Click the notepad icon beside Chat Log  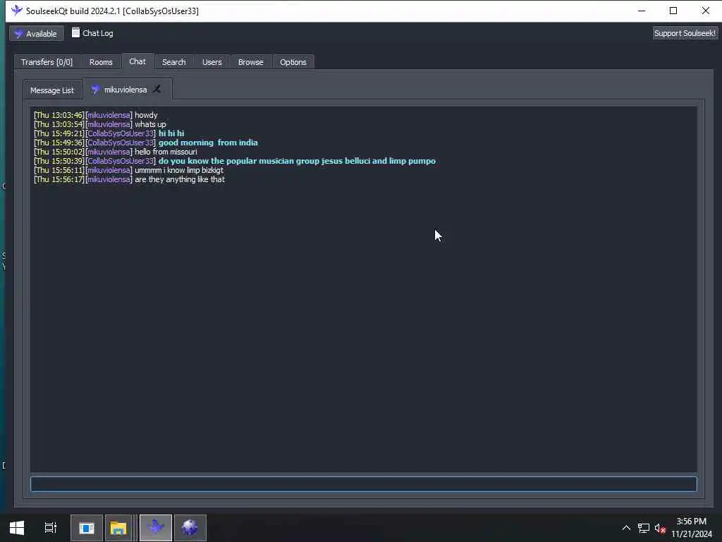click(x=75, y=32)
